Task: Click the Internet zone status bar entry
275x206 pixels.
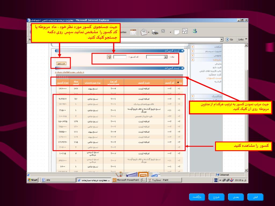Action: point(223,175)
